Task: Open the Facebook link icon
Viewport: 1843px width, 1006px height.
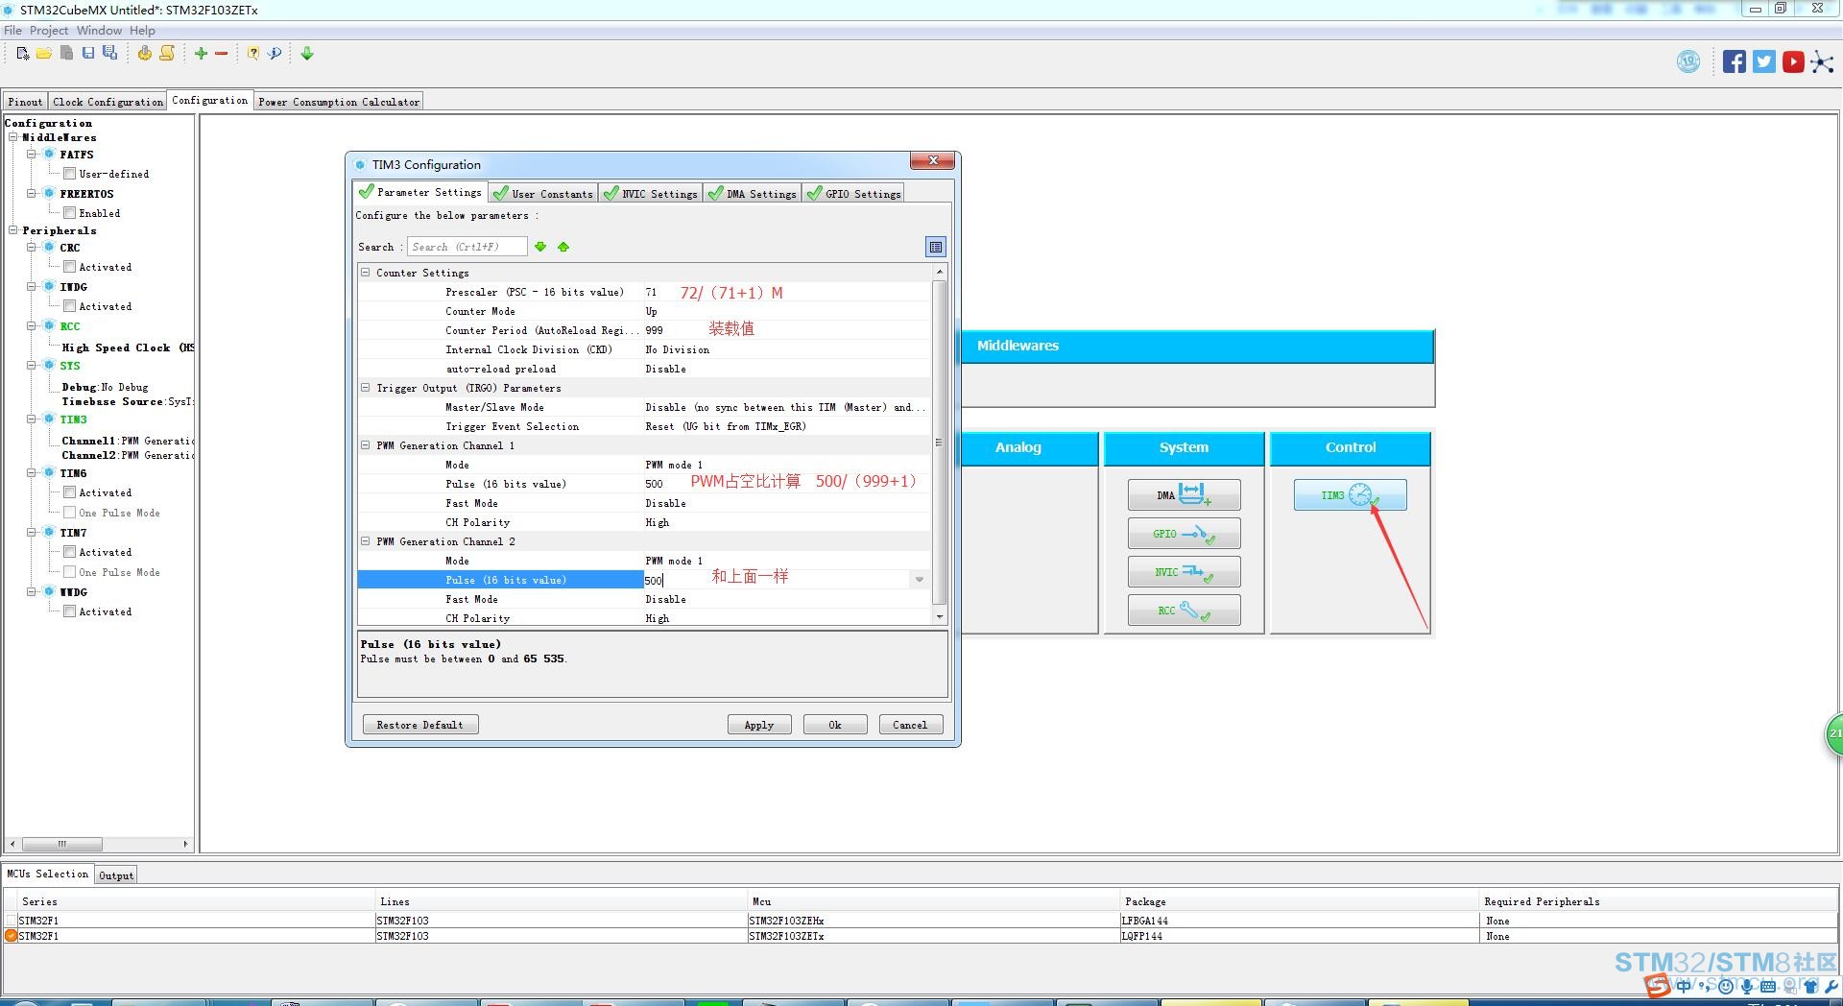Action: [1734, 62]
